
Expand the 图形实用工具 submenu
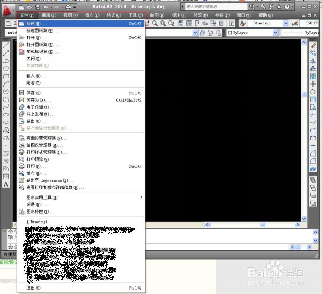pyautogui.click(x=81, y=197)
